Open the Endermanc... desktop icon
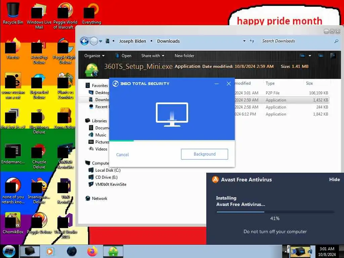Image resolution: width=344 pixels, height=258 pixels. click(x=13, y=154)
